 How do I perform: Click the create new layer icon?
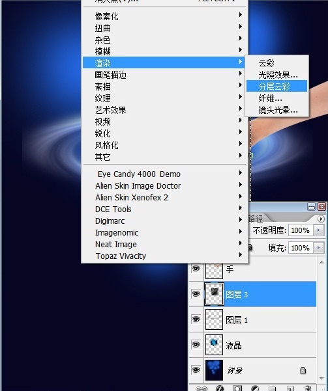coord(290,388)
